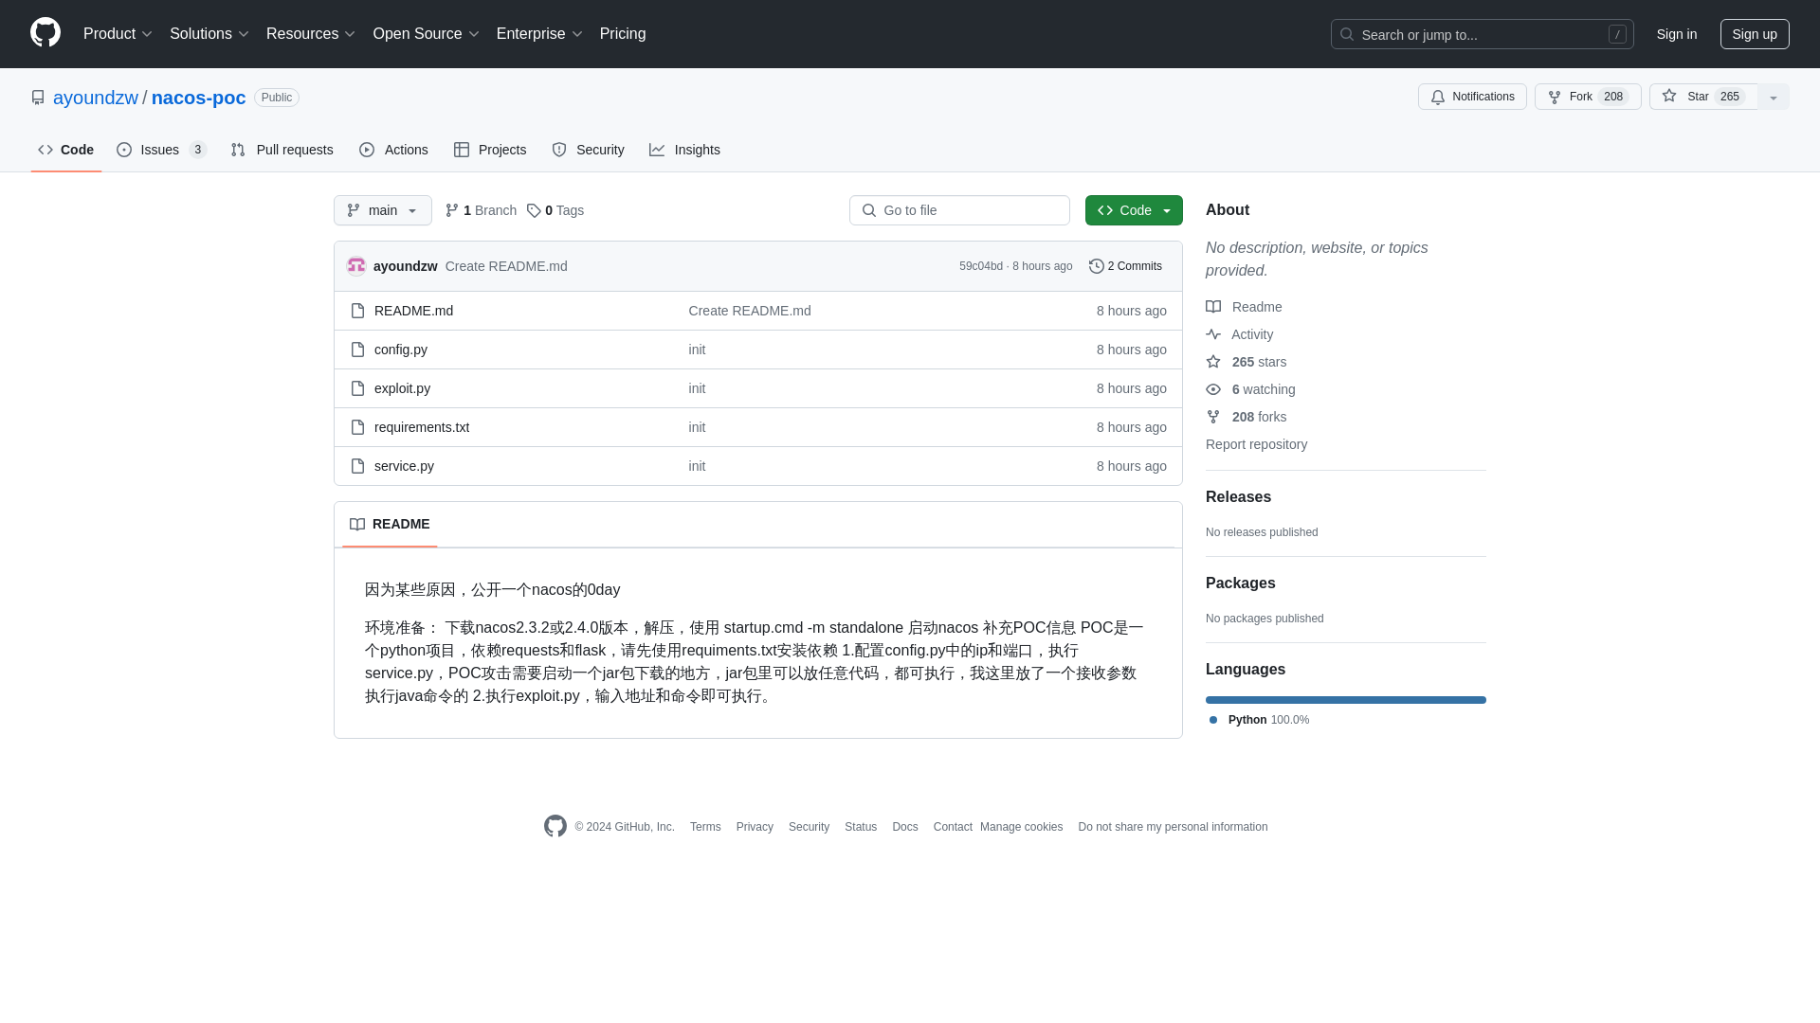
Task: Click the file icon next to exploit.py
Action: point(357,388)
